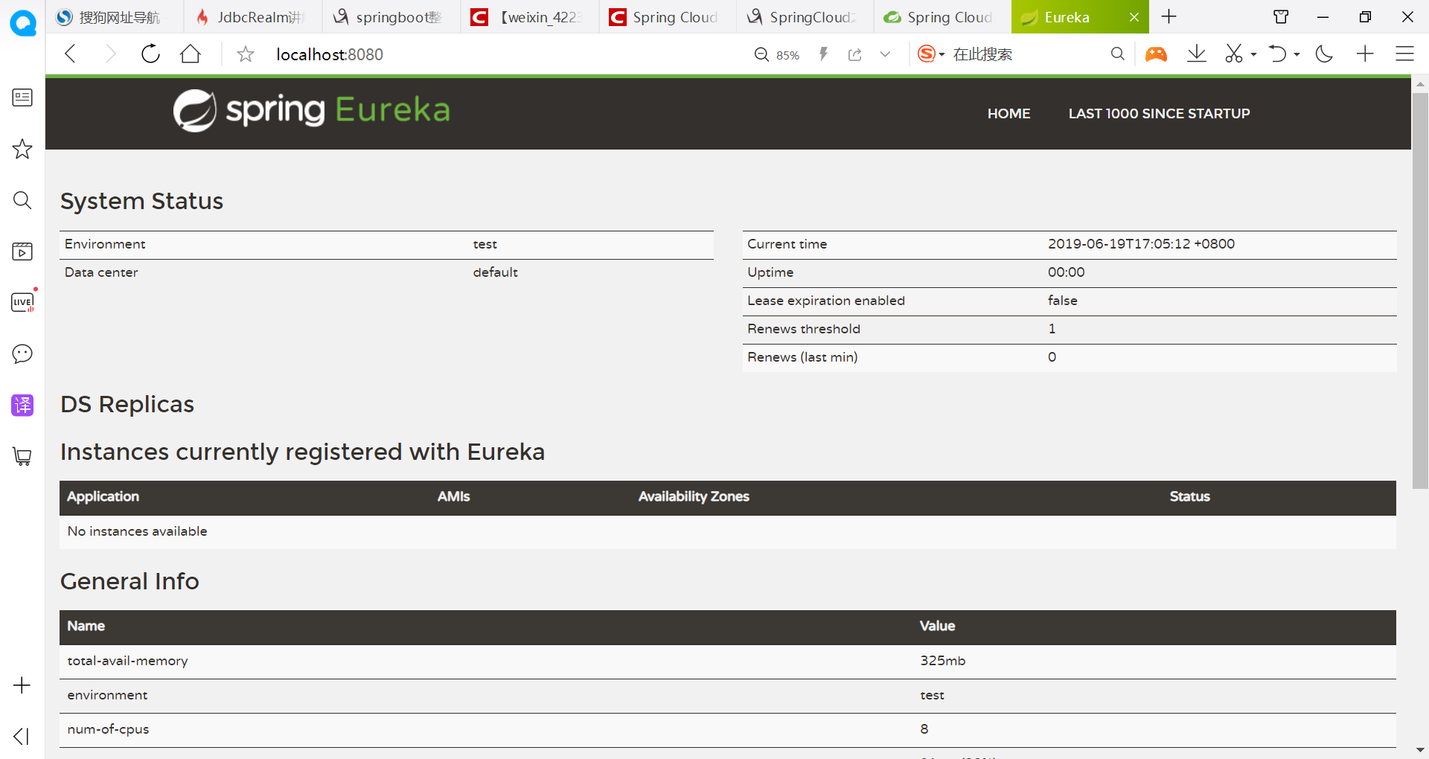Click the 'Lease expiration enabled' label

pyautogui.click(x=826, y=301)
